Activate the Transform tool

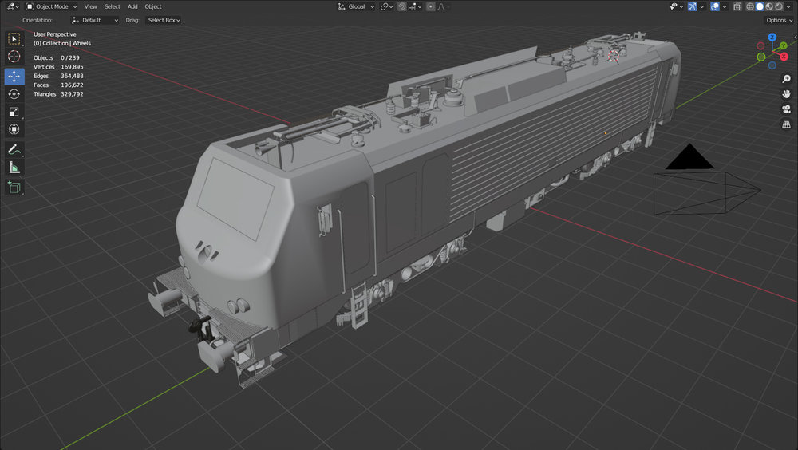14,129
